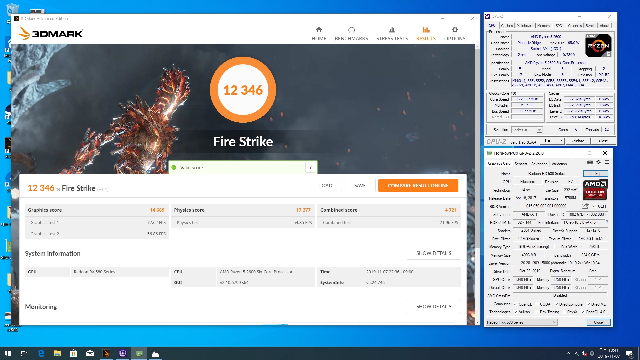
Task: Open Bench tab in CPU-Z
Action: coord(590,26)
